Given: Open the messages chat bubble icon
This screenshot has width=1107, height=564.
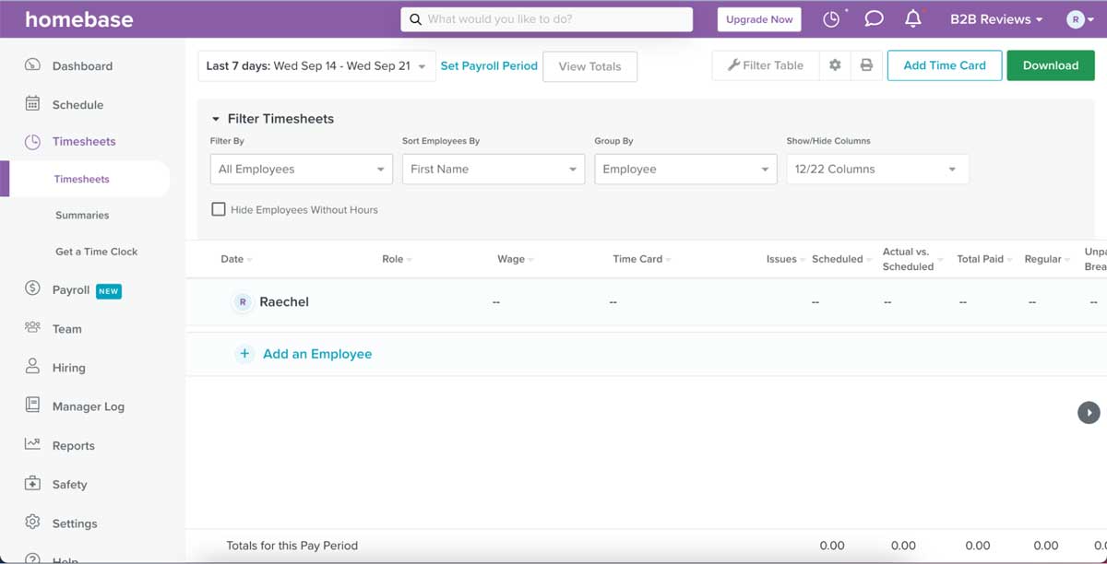Looking at the screenshot, I should click(875, 19).
